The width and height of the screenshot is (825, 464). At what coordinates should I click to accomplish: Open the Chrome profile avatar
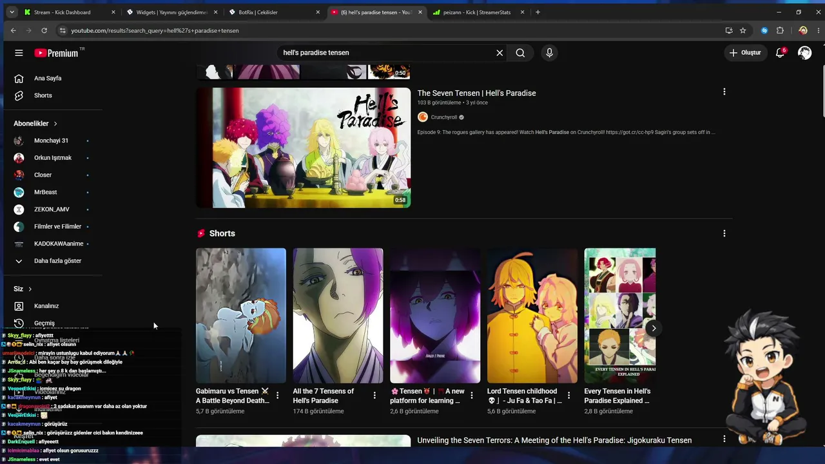click(x=802, y=30)
